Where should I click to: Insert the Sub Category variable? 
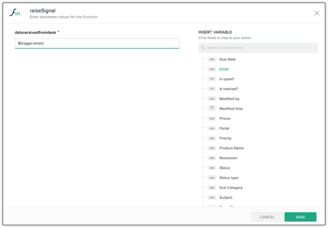click(x=231, y=188)
